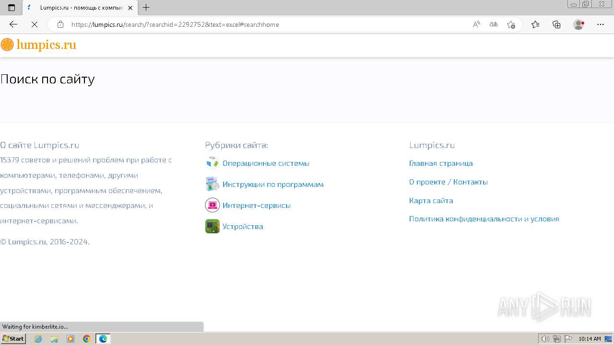
Task: Open Политика конфиденциальности и условия link
Action: (484, 219)
